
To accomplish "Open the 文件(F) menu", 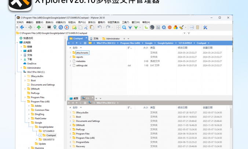I will 20,22.
